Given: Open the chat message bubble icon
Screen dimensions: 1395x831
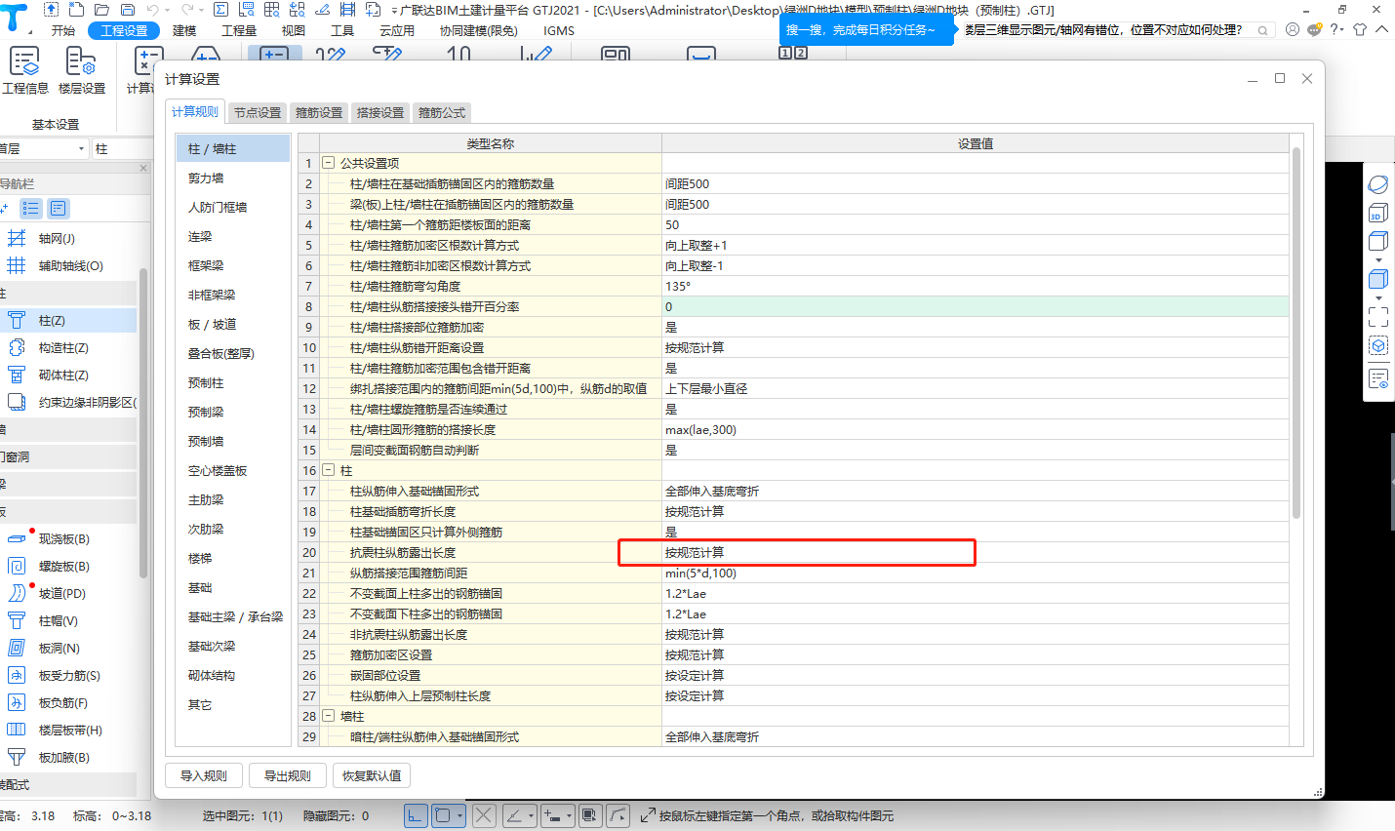Looking at the screenshot, I should point(1314,29).
